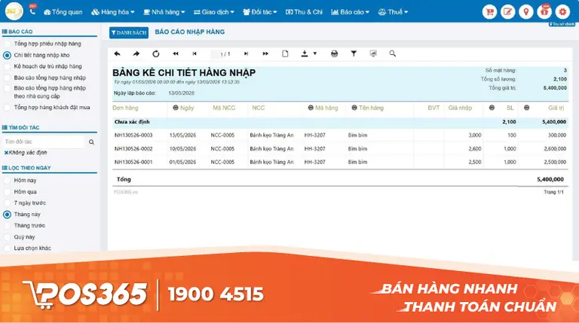Viewport: 579px width, 323px height.
Task: Click the Trụ sở chính branch label
Action: (x=562, y=24)
